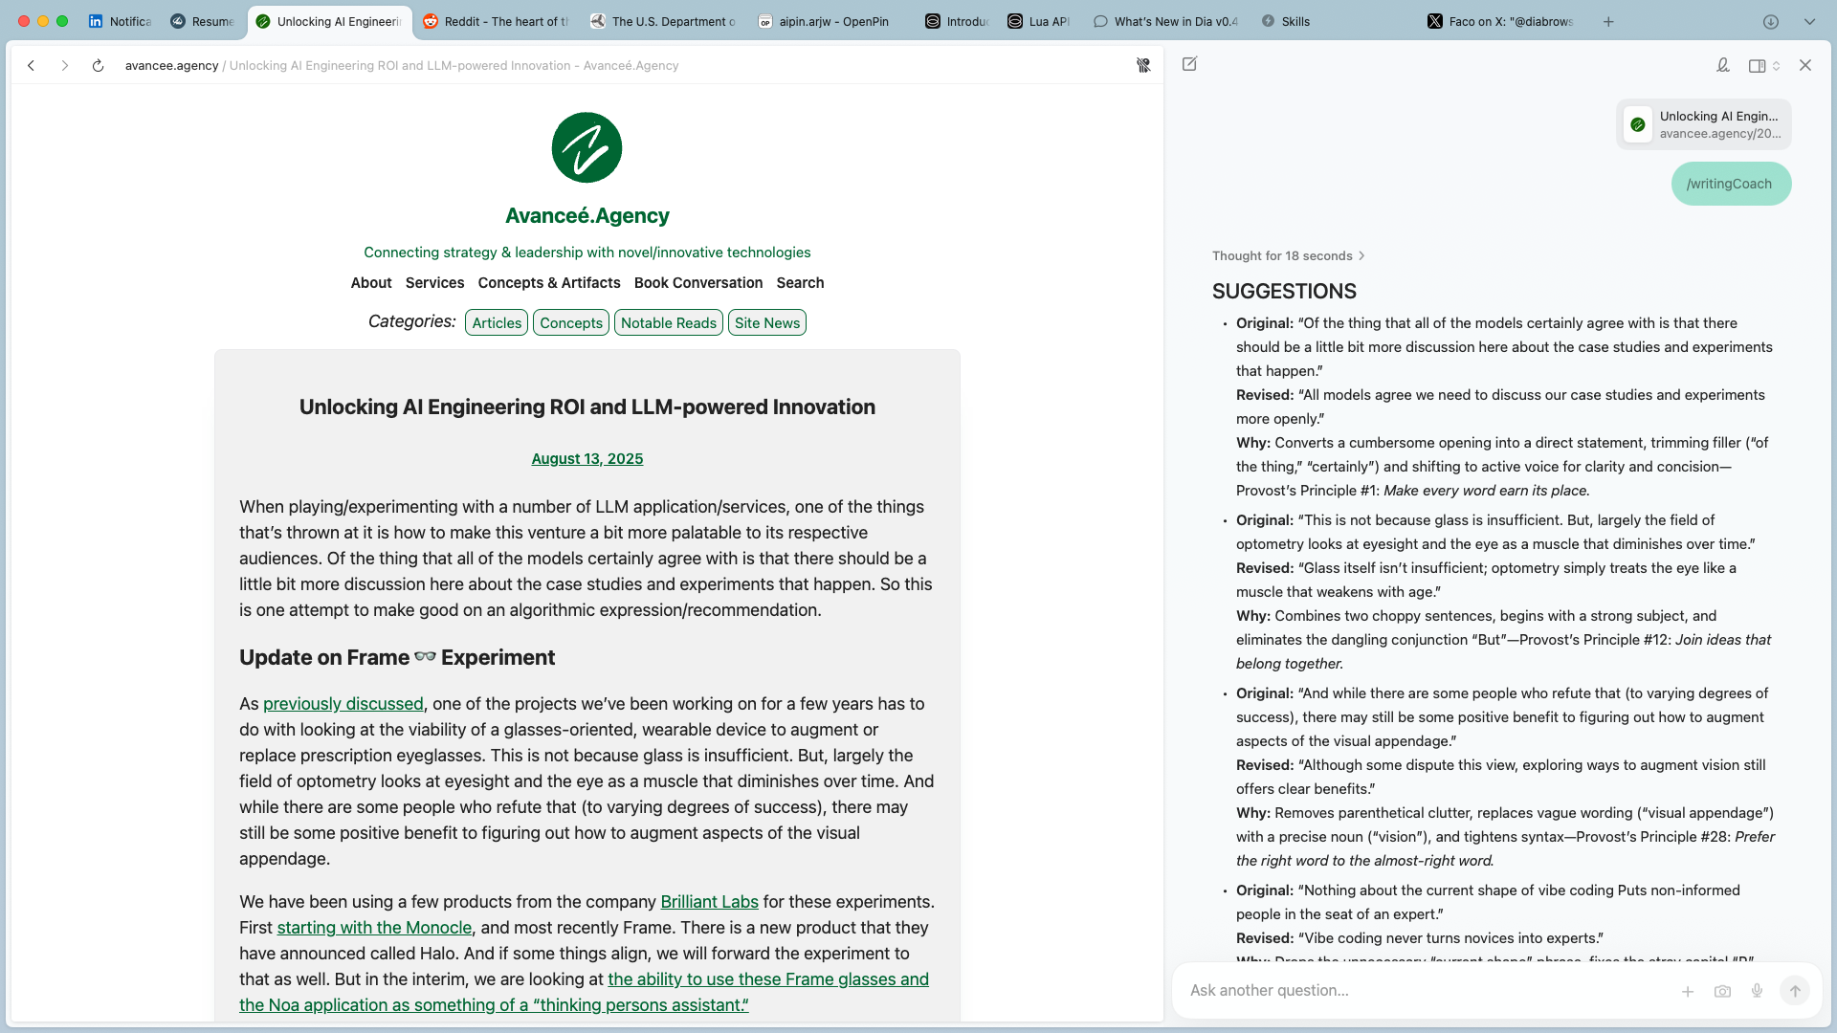Image resolution: width=1837 pixels, height=1033 pixels.
Task: Expand 'Thought for 18 seconds' details
Action: [1288, 255]
